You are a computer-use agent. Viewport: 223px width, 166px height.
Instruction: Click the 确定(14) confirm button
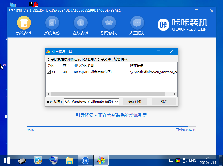point(135,102)
